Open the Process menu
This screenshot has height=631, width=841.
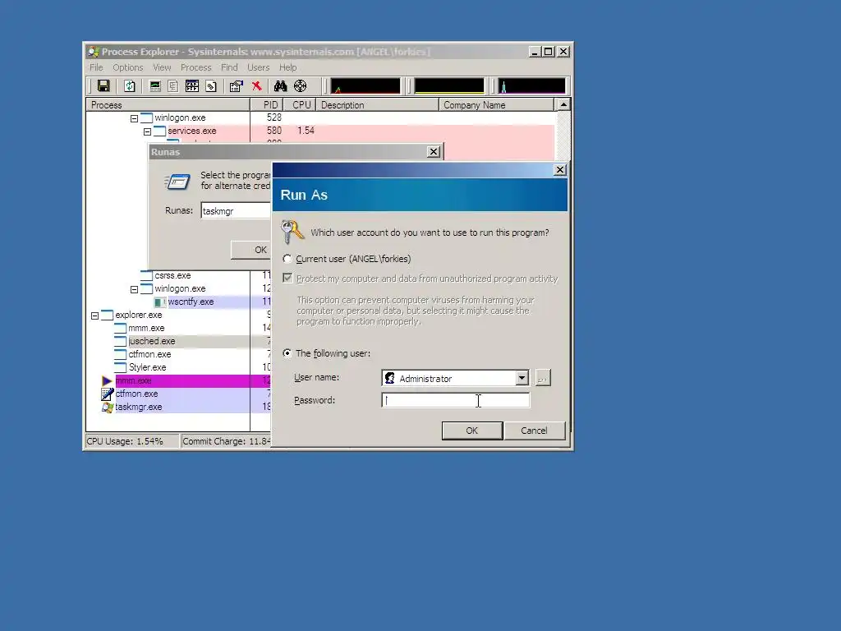point(195,67)
